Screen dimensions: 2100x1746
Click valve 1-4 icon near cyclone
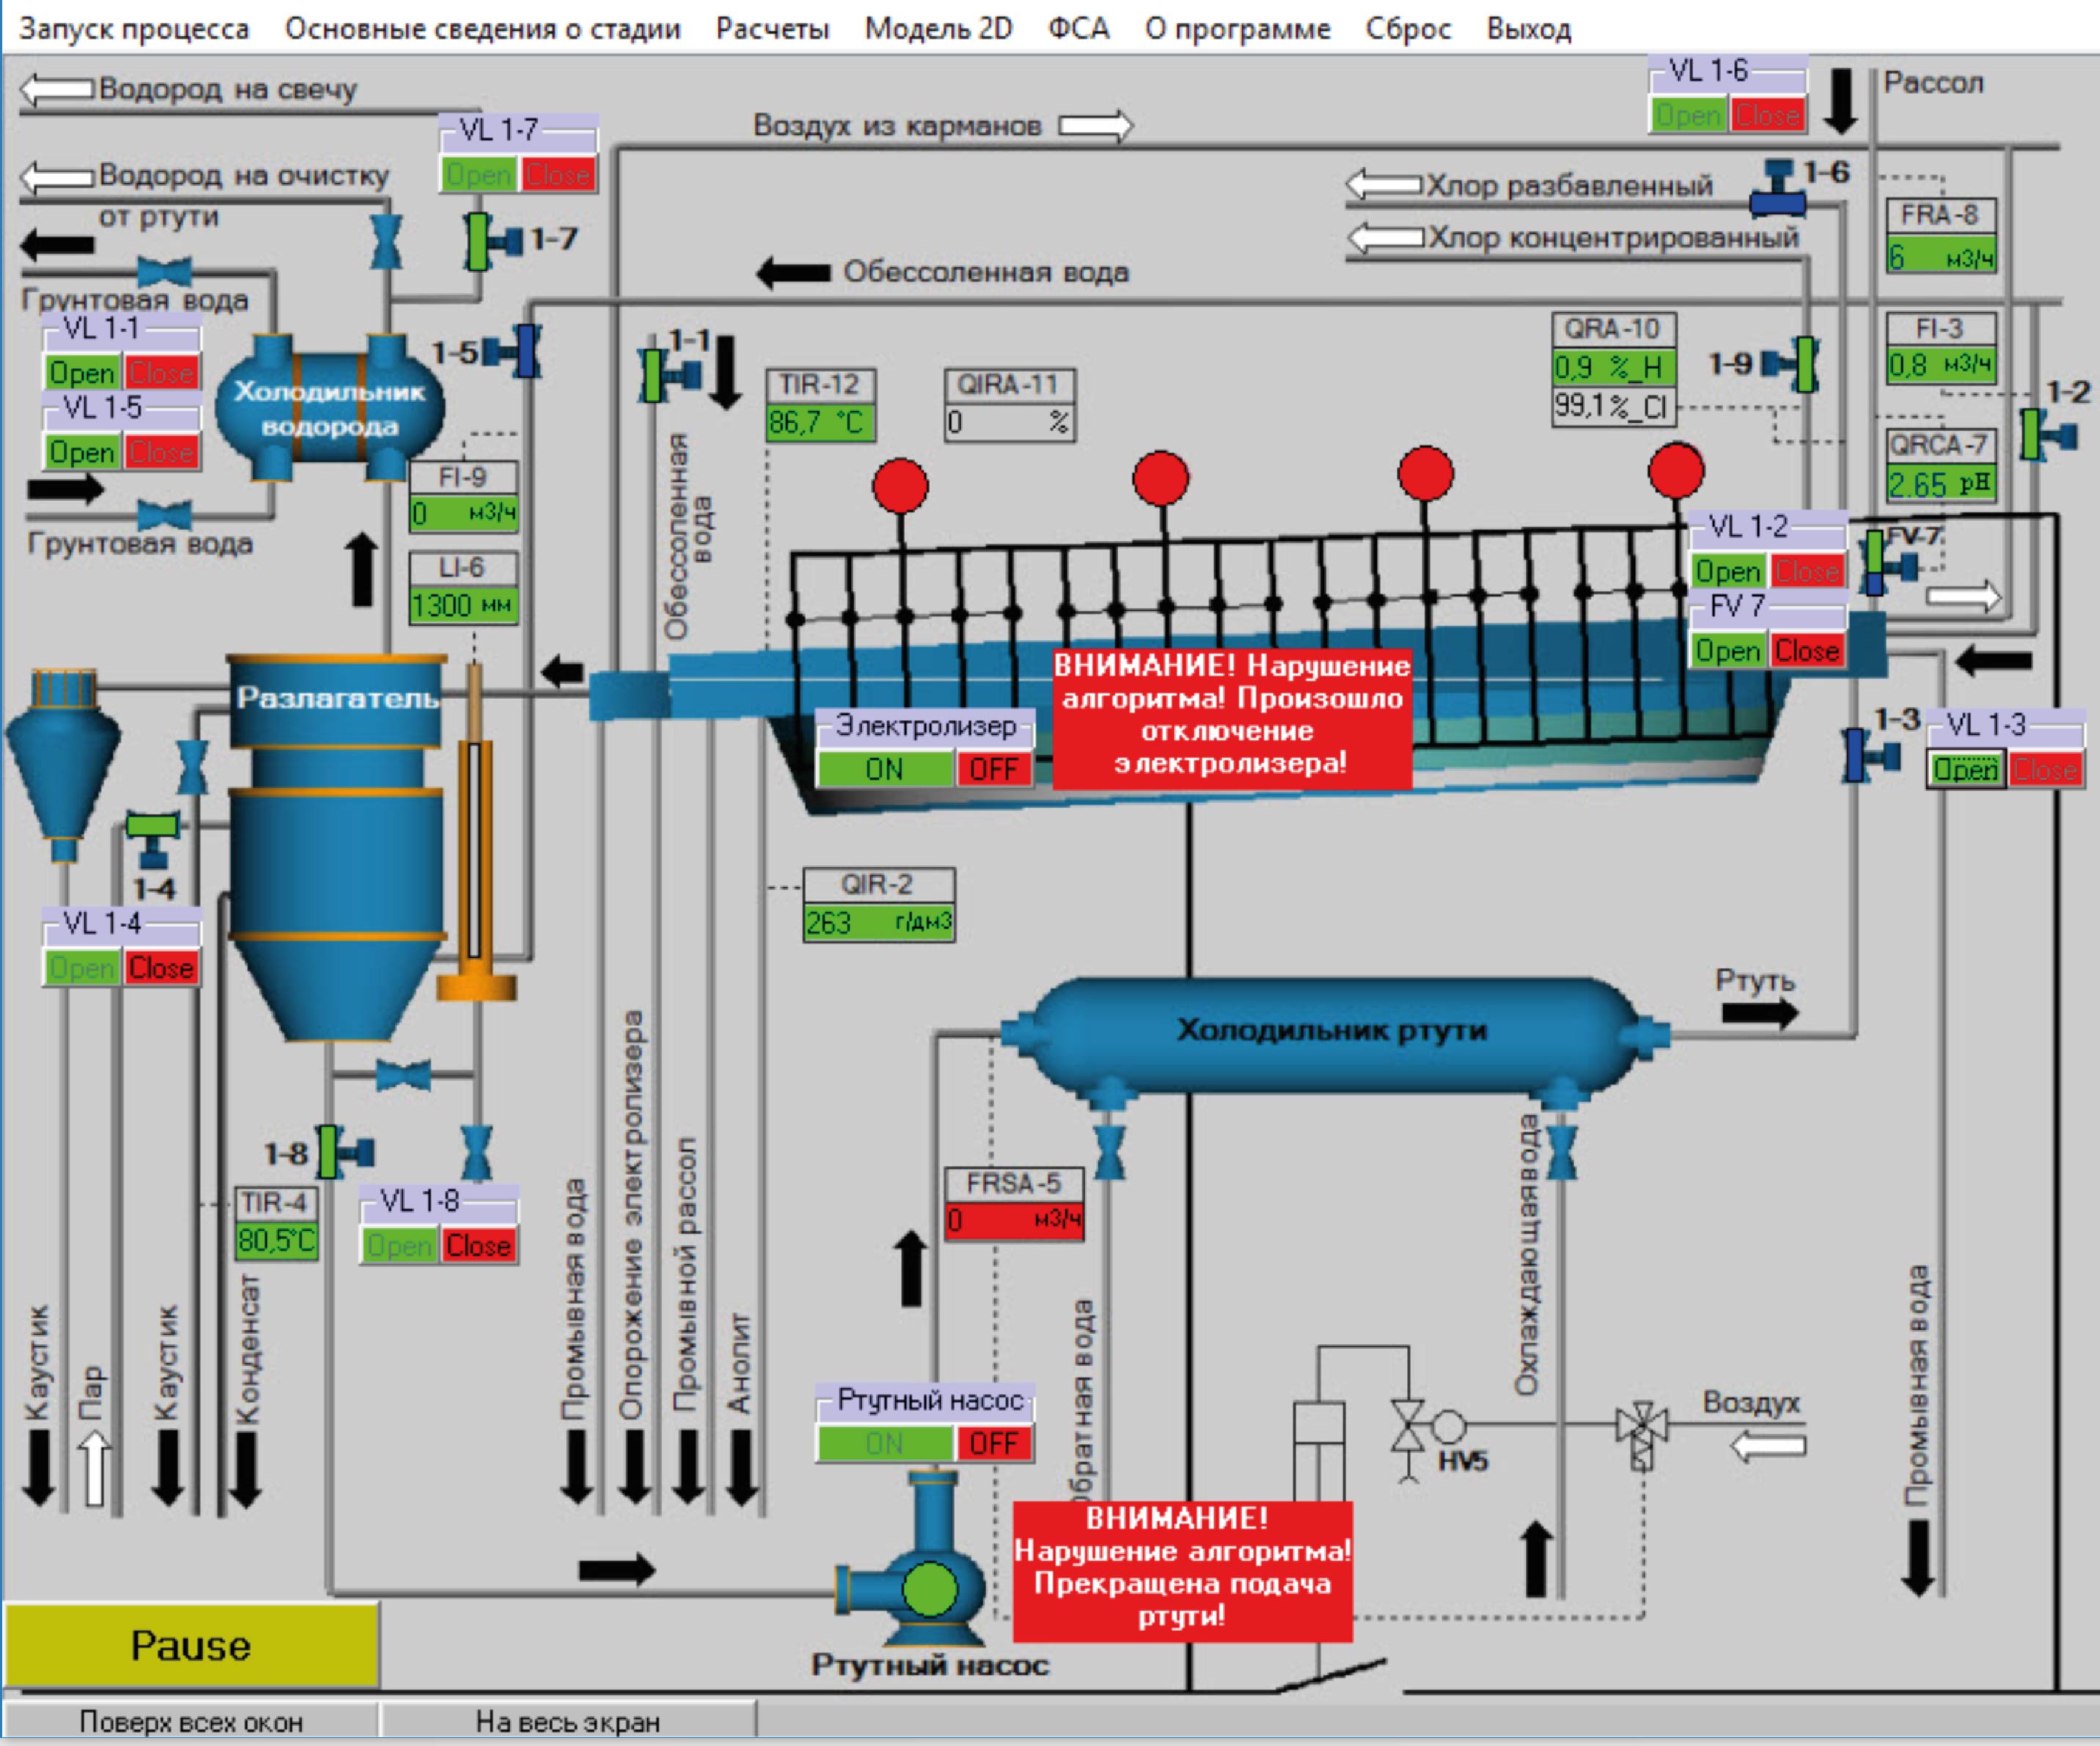[x=153, y=837]
